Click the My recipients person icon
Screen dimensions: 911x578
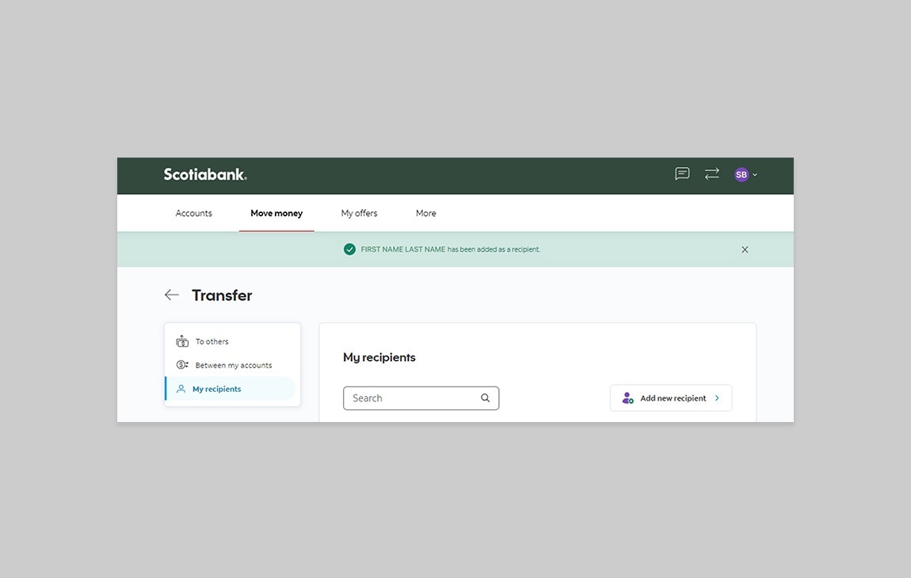point(181,390)
